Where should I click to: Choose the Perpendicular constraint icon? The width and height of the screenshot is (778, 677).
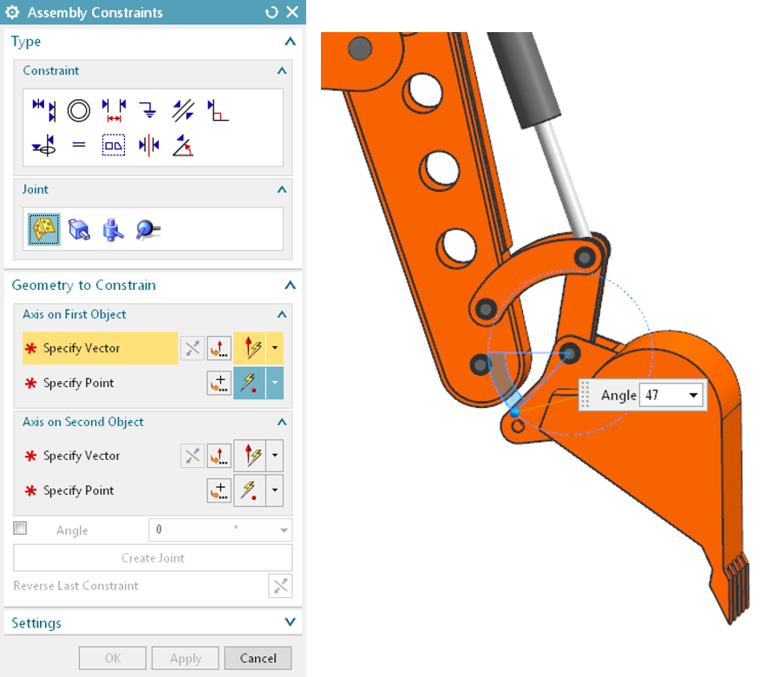218,110
